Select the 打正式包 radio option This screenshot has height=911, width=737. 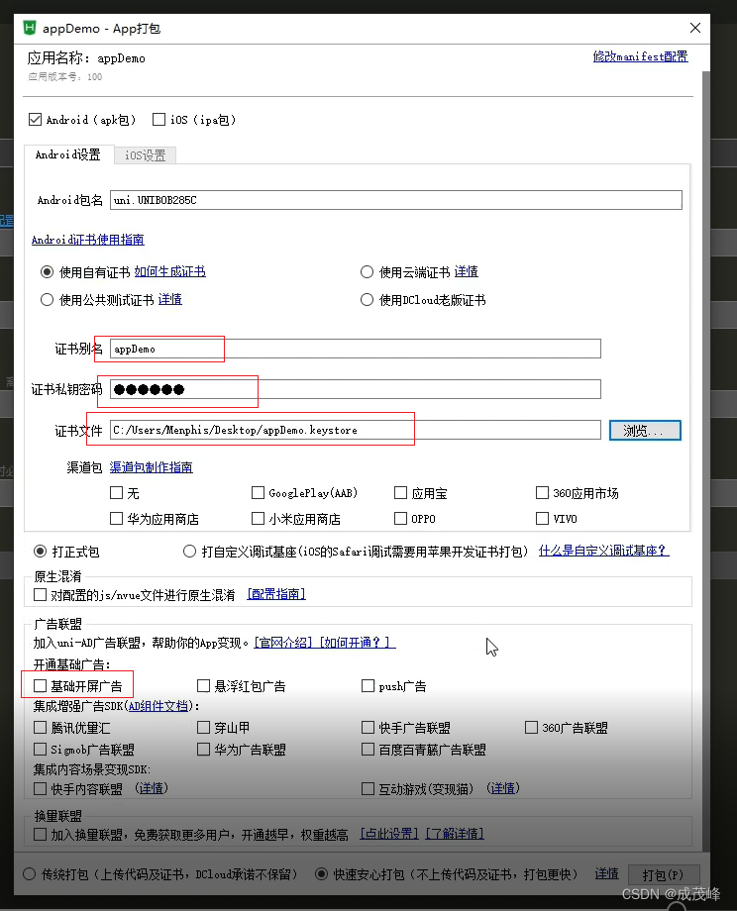(x=40, y=551)
